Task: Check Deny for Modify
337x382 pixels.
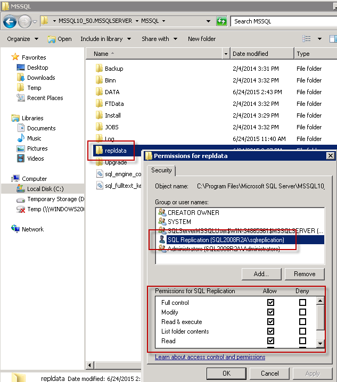Action: tap(302, 312)
